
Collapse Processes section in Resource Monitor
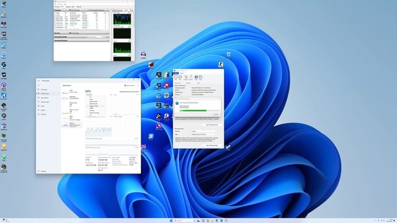click(81, 10)
